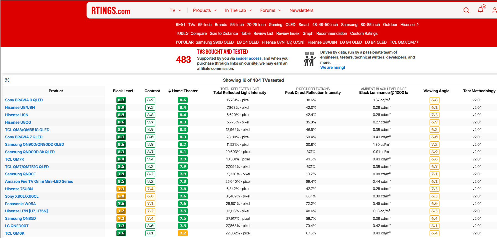Click the insider access link
This screenshot has width=497, height=238.
coord(249,58)
